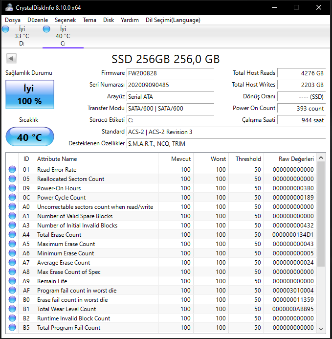The width and height of the screenshot is (332, 339).
Task: Click status orb for Number of Initial Invalid Blocks
Action: point(12,225)
